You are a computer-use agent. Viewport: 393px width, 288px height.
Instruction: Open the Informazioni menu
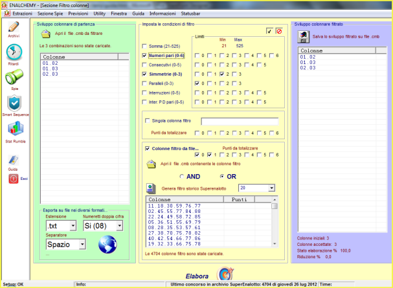tap(163, 14)
